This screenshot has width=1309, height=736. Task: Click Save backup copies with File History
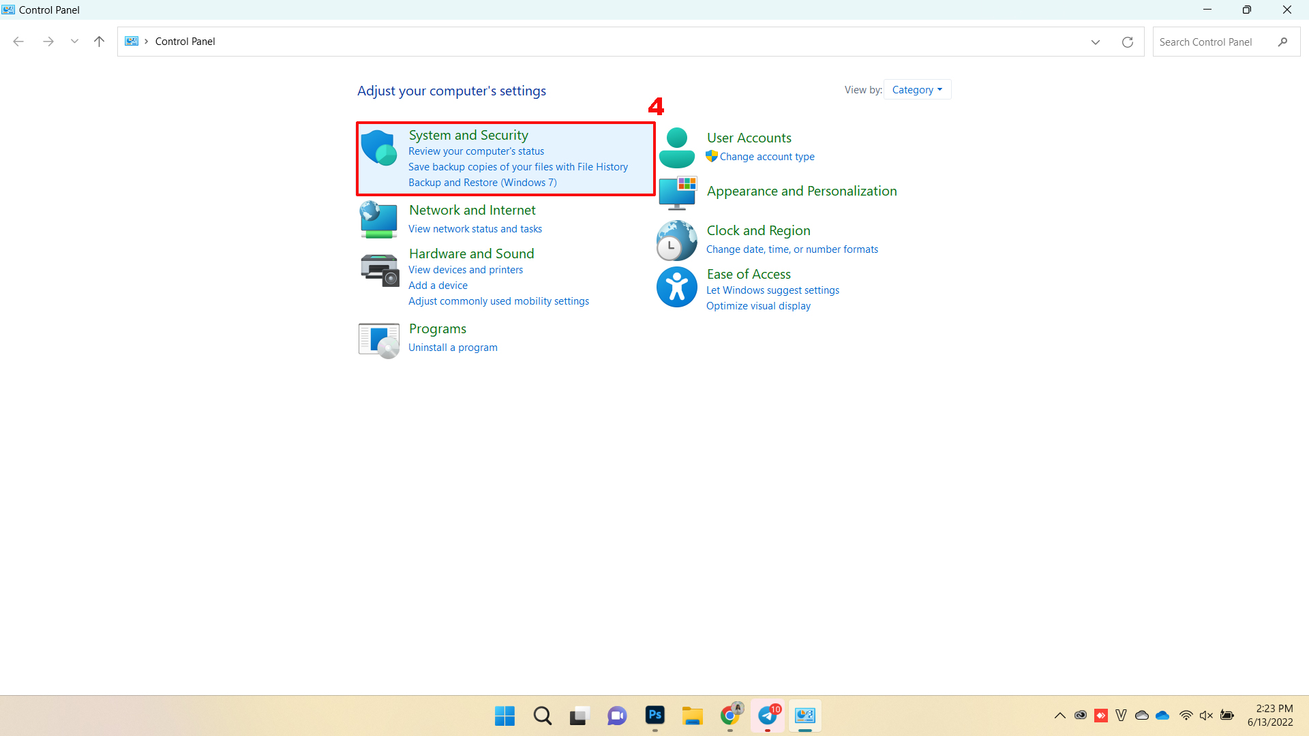[x=518, y=166]
